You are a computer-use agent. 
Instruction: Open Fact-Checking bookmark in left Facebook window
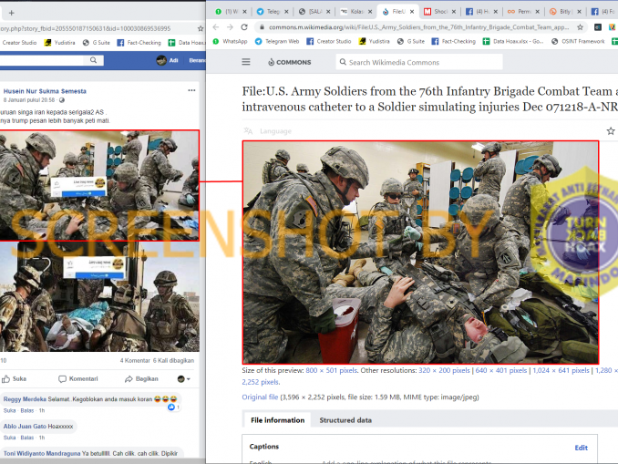pos(139,43)
